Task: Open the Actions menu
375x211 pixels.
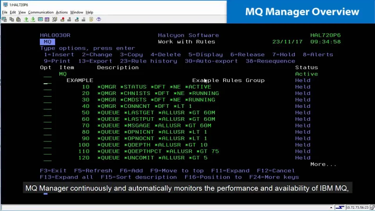Action: pos(62,12)
